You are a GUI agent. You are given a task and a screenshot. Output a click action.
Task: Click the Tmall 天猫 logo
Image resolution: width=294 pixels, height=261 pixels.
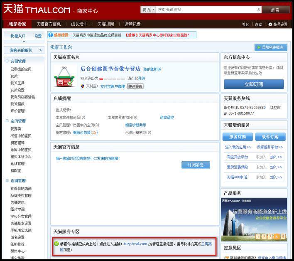[x=37, y=9]
